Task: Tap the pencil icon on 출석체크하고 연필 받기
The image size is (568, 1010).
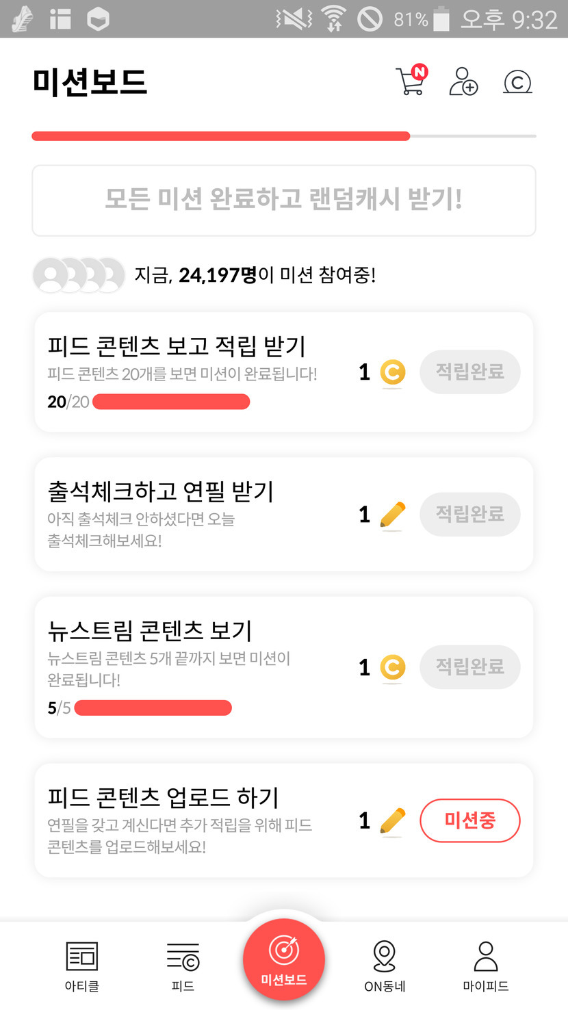Action: click(392, 515)
